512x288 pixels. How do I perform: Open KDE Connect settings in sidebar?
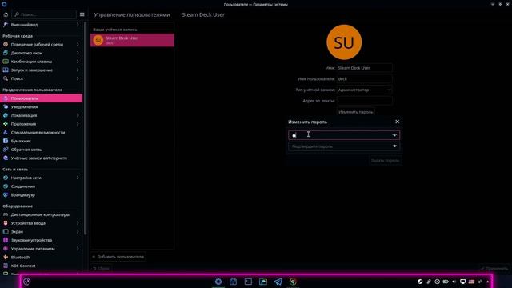tap(23, 266)
